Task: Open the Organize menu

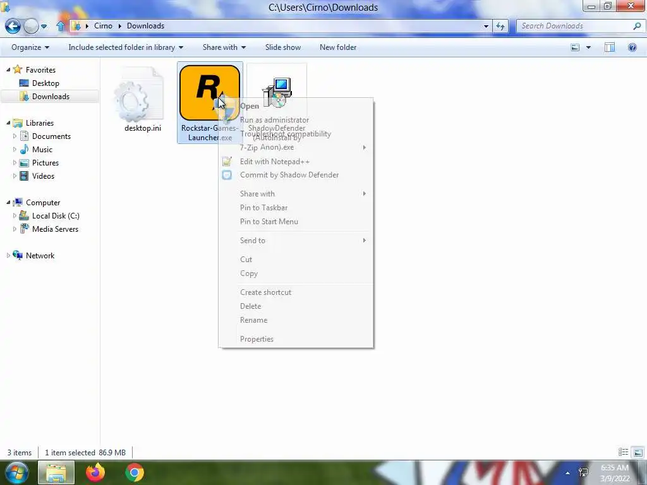Action: point(30,47)
